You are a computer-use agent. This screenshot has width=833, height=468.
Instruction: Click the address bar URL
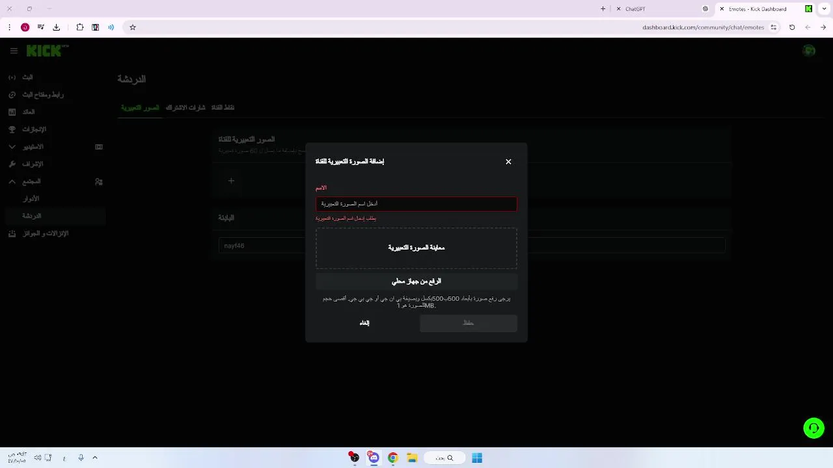click(703, 27)
